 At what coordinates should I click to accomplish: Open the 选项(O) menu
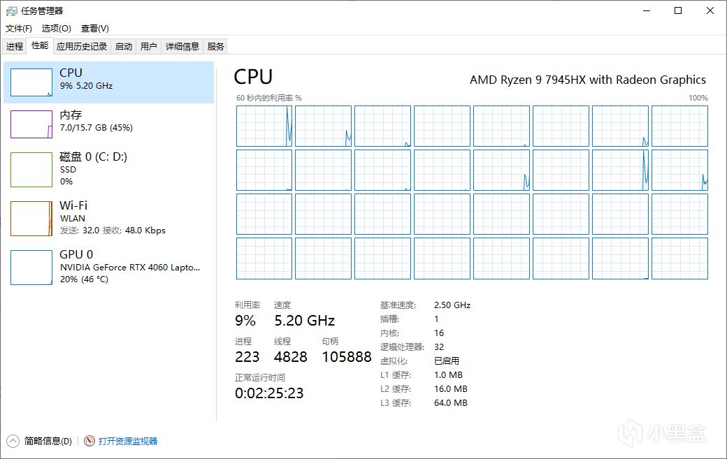[56, 29]
